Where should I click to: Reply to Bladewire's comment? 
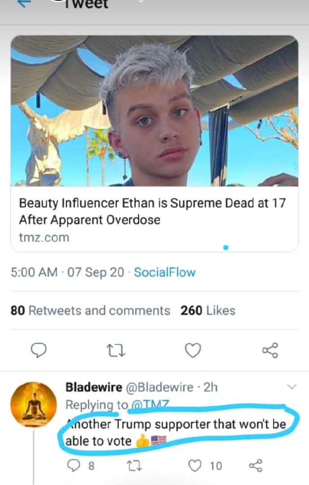tap(73, 466)
